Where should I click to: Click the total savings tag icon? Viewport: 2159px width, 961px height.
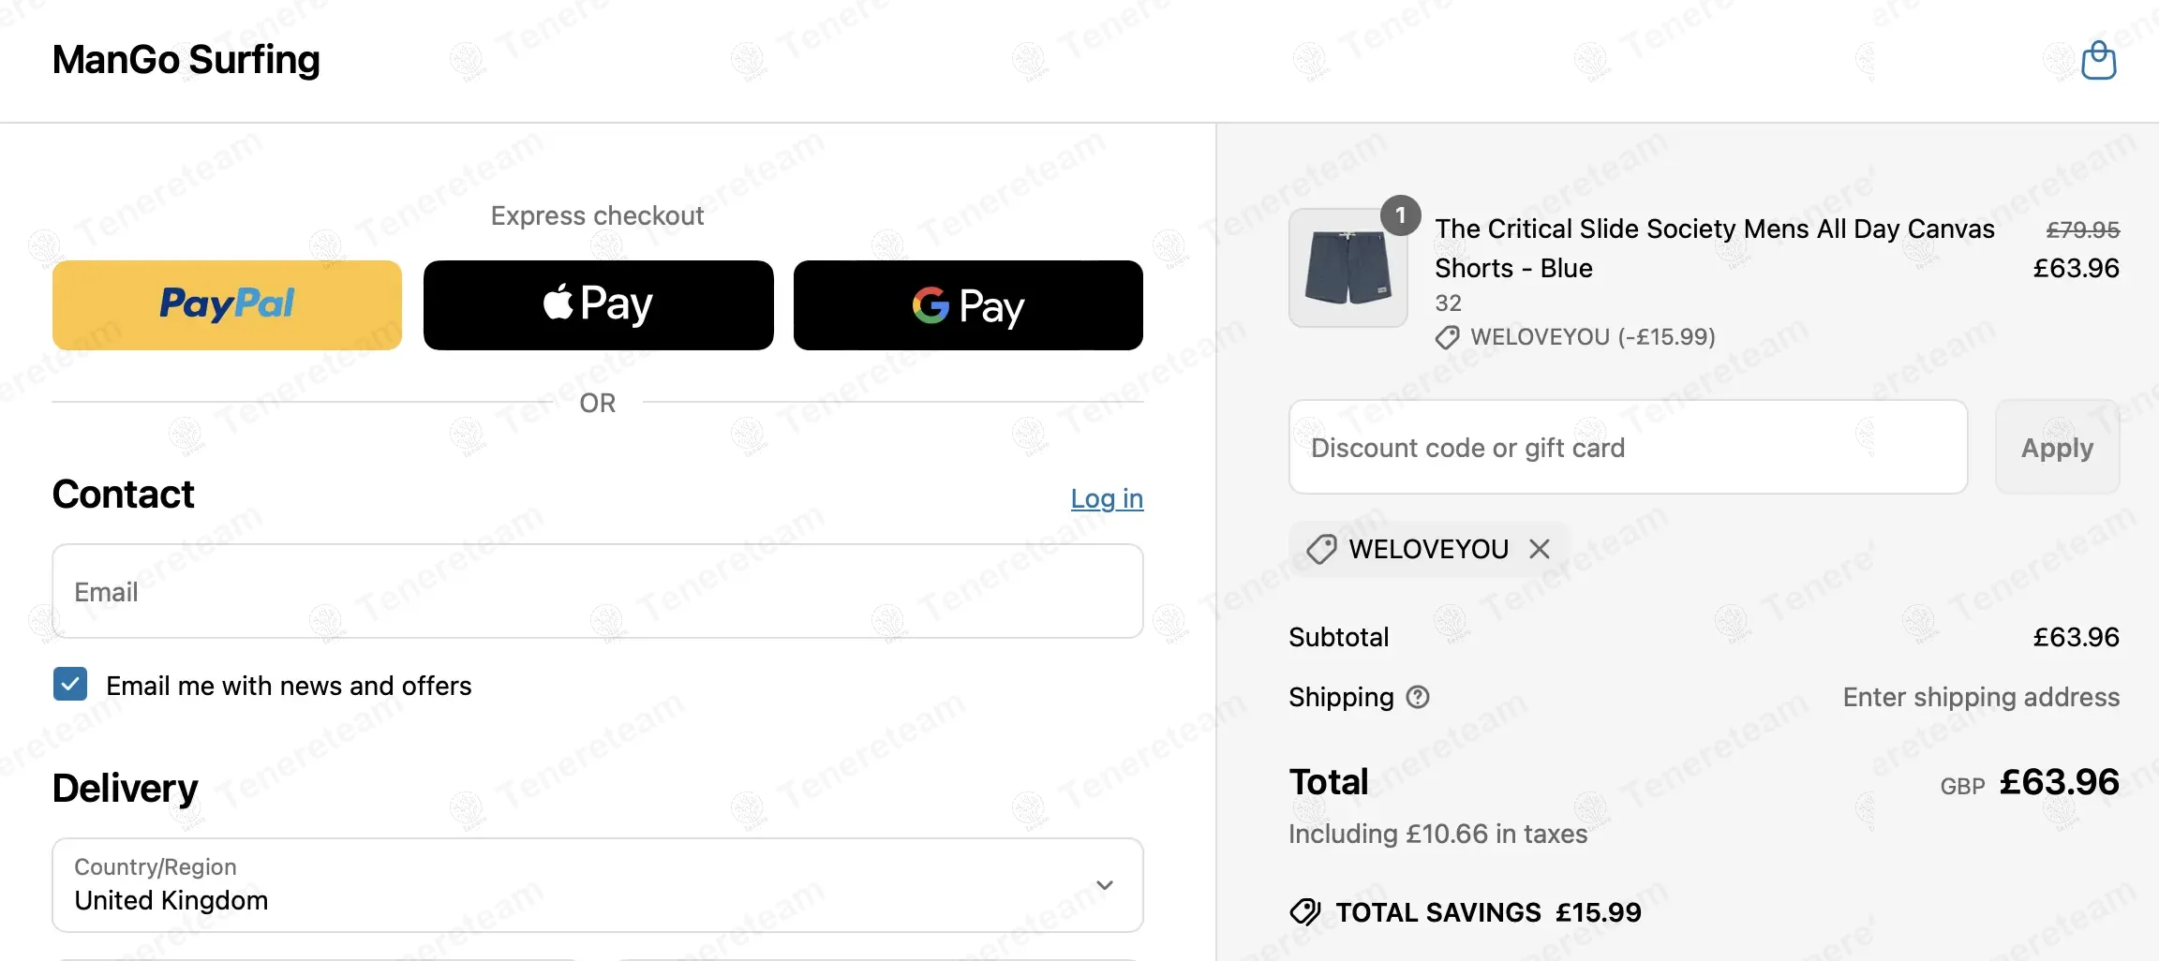1305,911
